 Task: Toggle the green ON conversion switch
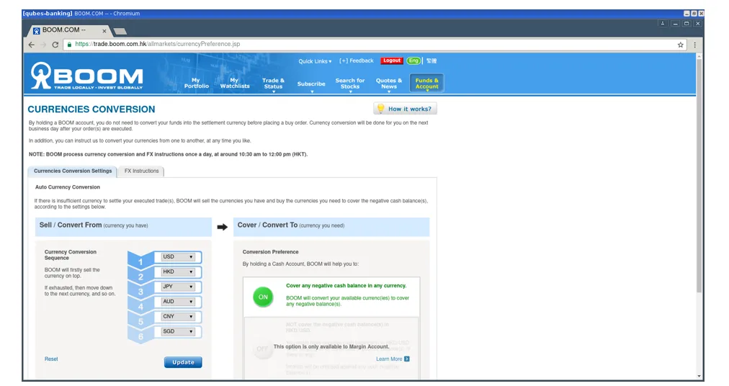pos(263,297)
